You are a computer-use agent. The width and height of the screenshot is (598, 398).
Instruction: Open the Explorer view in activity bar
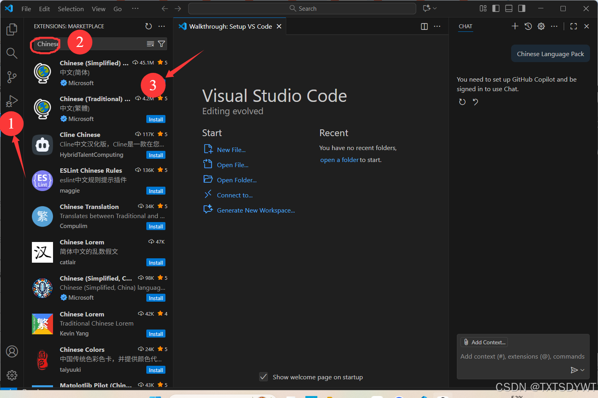tap(12, 29)
